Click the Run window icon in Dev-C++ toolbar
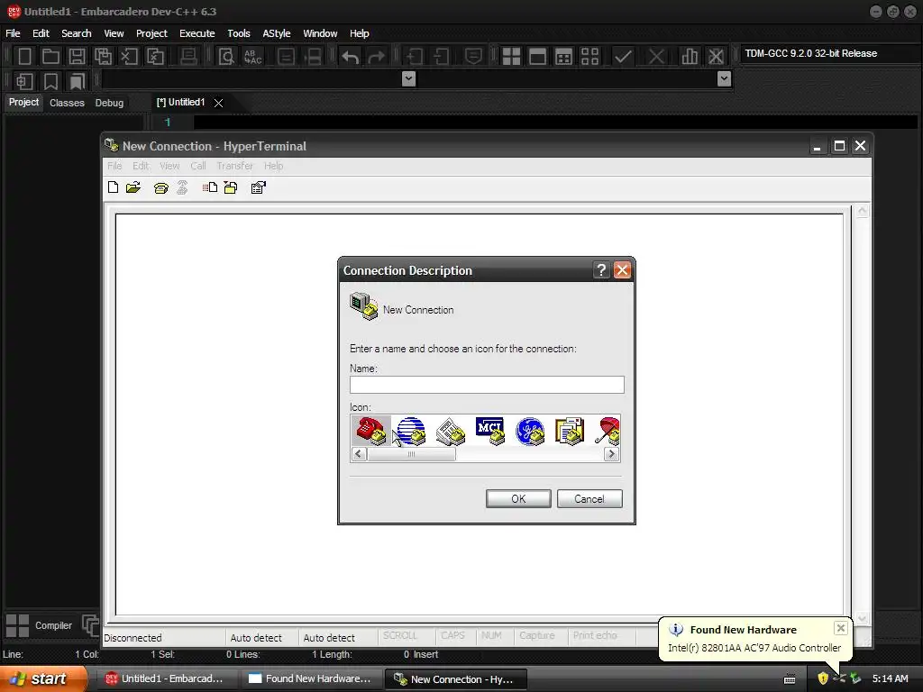The height and width of the screenshot is (692, 923). [x=537, y=57]
